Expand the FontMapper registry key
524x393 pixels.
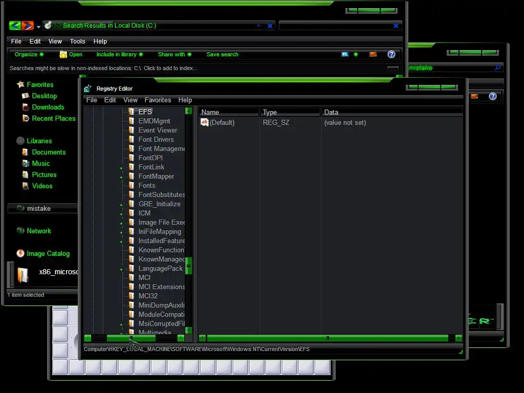click(121, 177)
